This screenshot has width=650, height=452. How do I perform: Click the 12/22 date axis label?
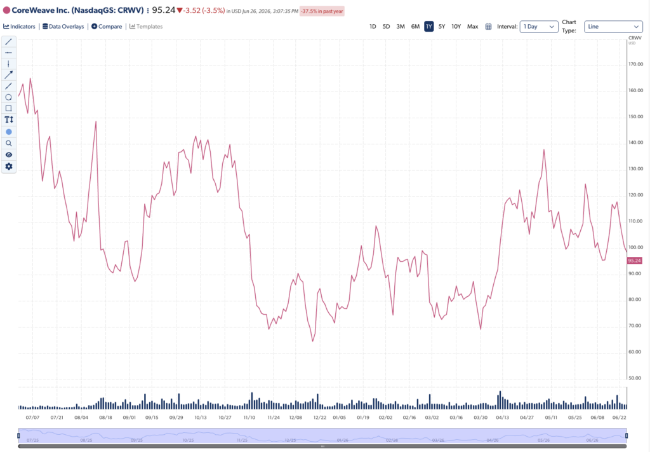[x=320, y=418]
